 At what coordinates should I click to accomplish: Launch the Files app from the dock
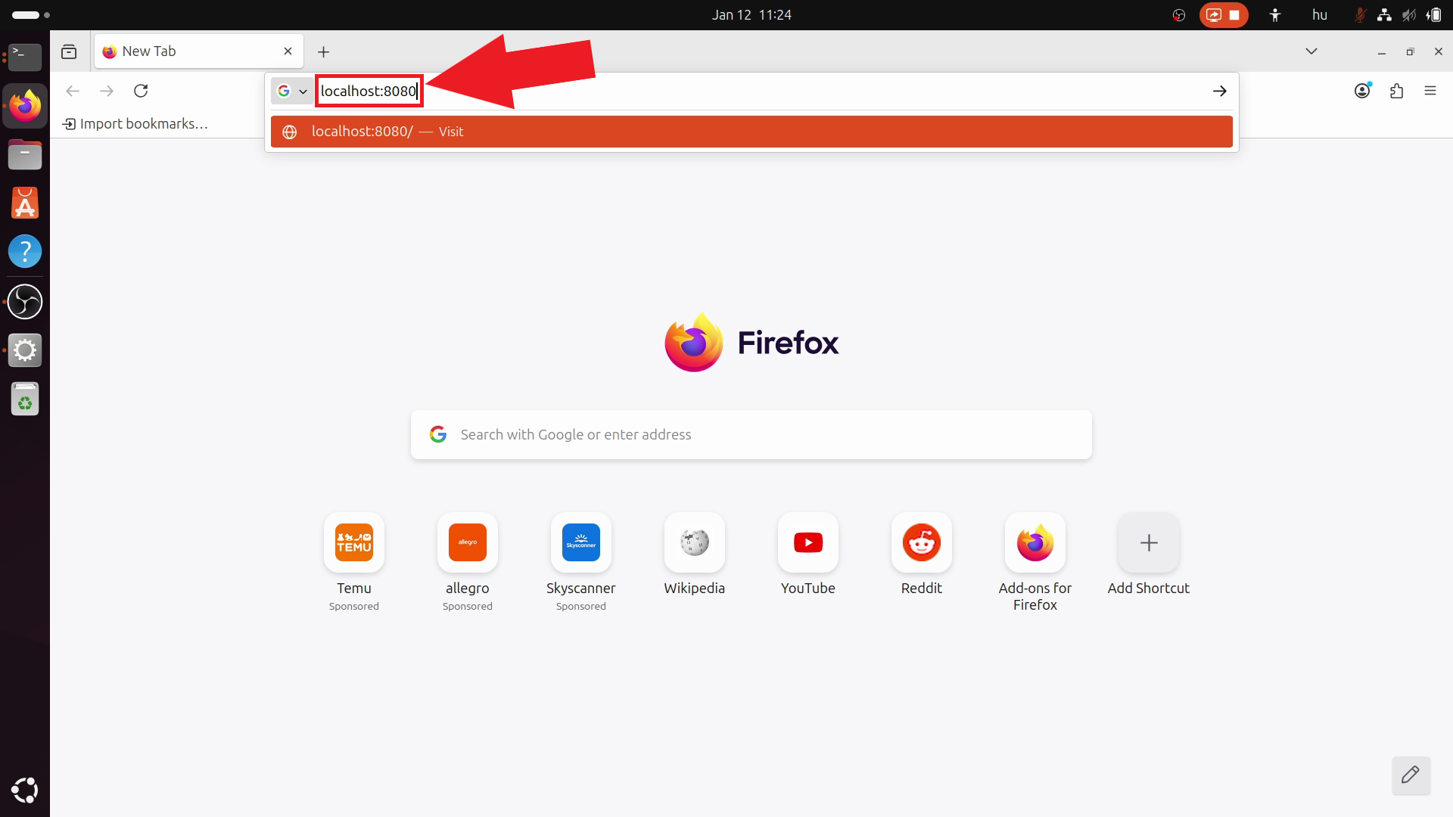pos(25,154)
